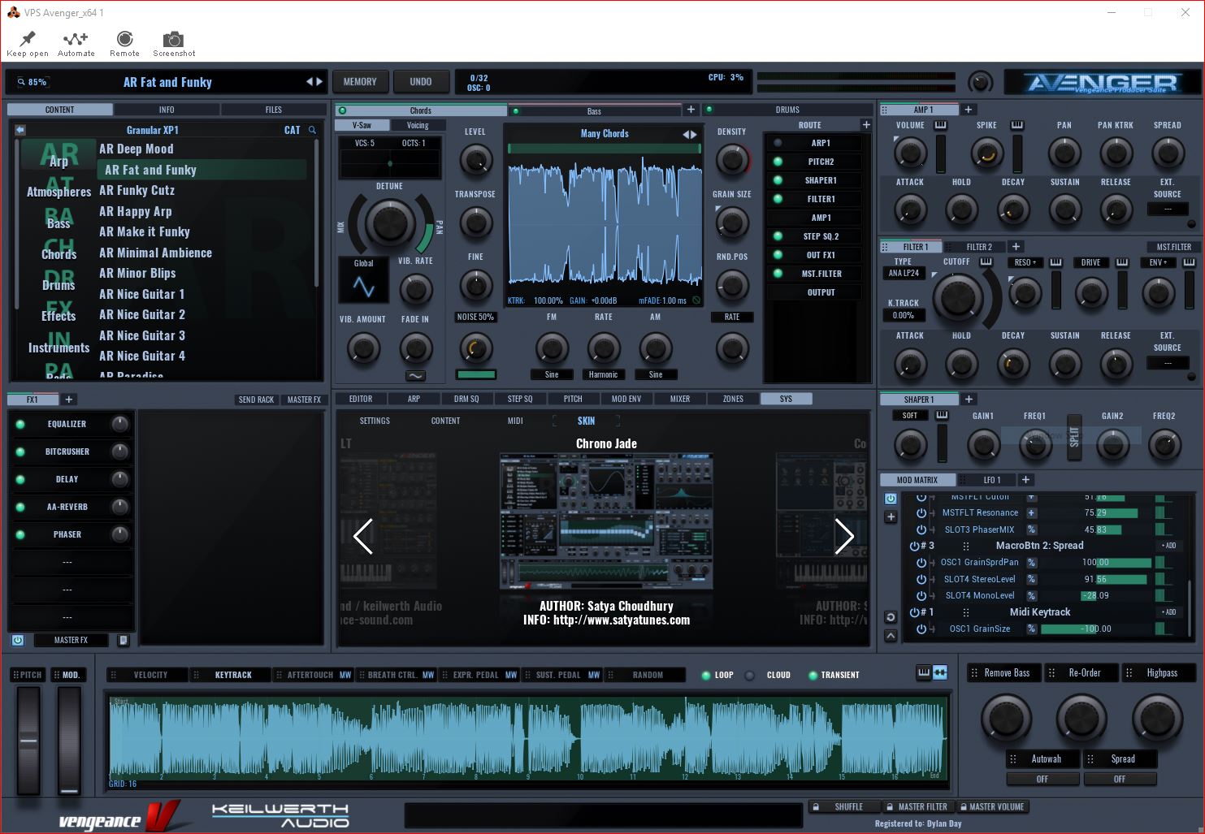The width and height of the screenshot is (1205, 834).
Task: Adjust the MOD wheel slider
Action: 70,741
